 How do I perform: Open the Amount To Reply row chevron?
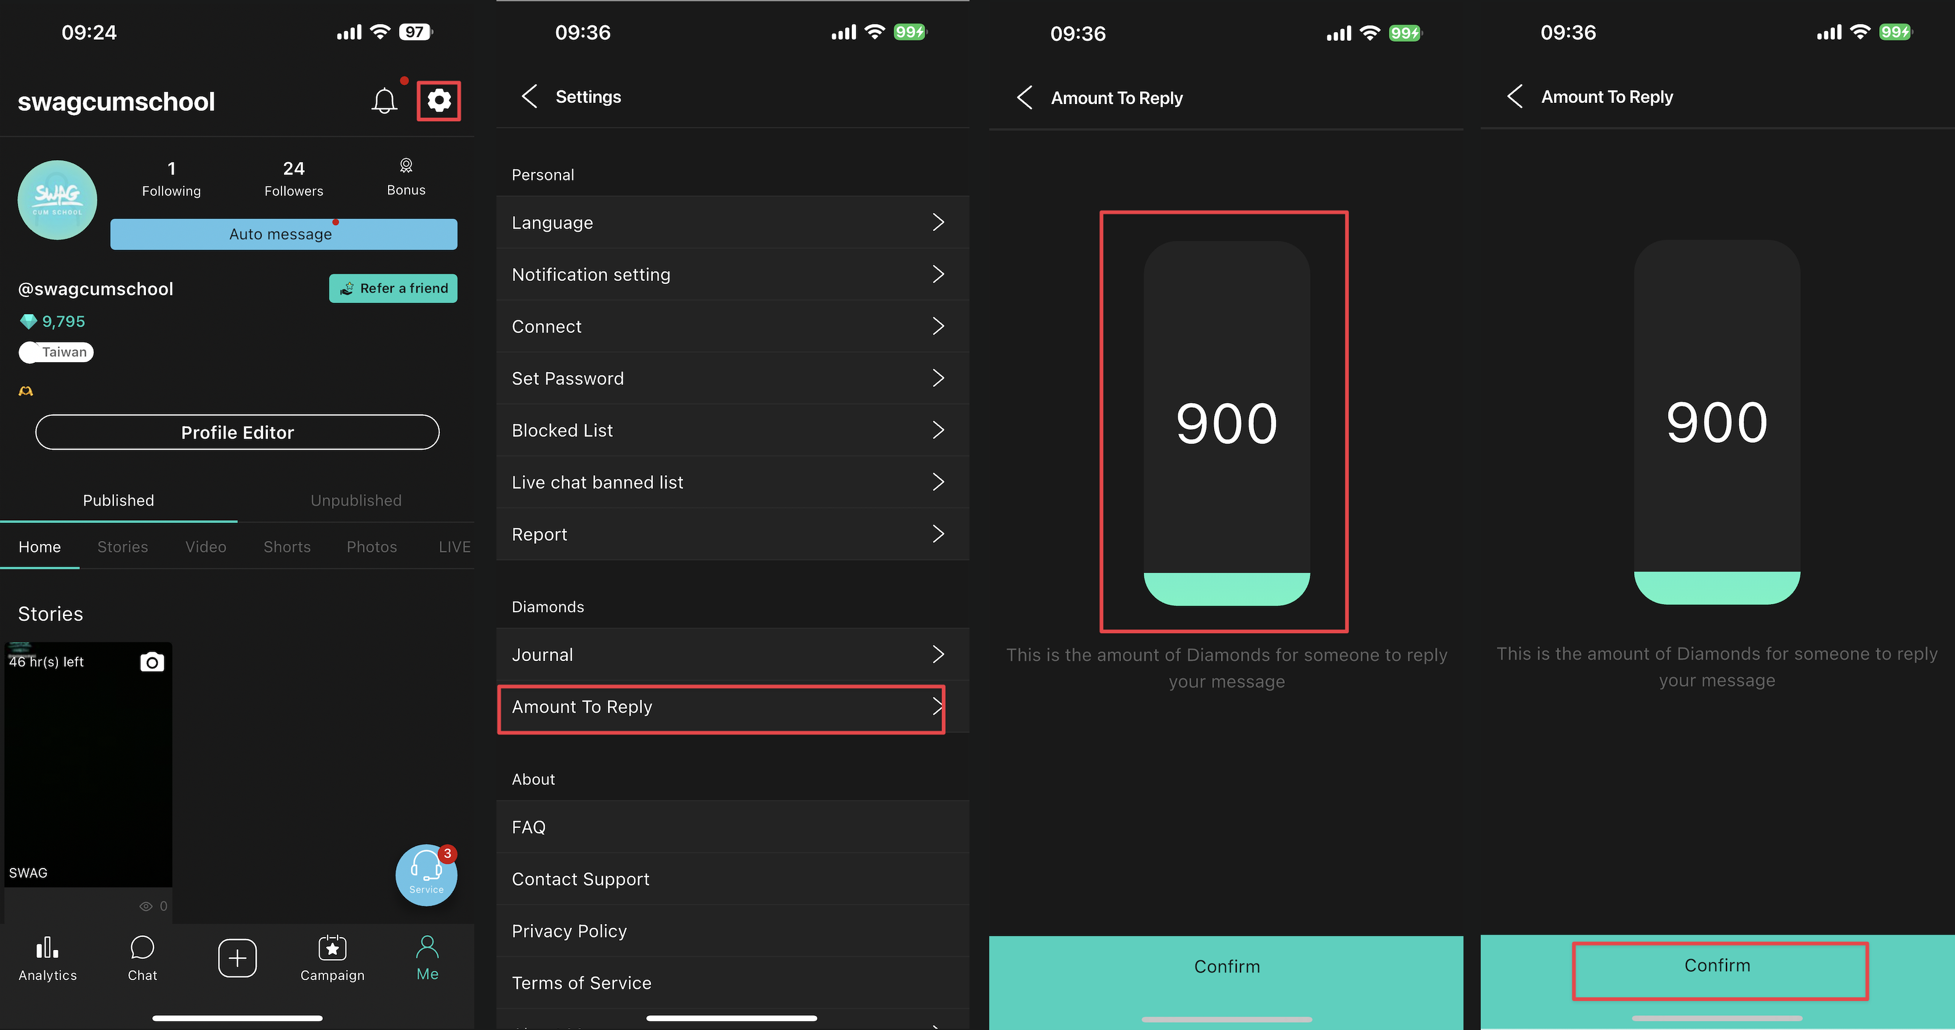coord(936,707)
